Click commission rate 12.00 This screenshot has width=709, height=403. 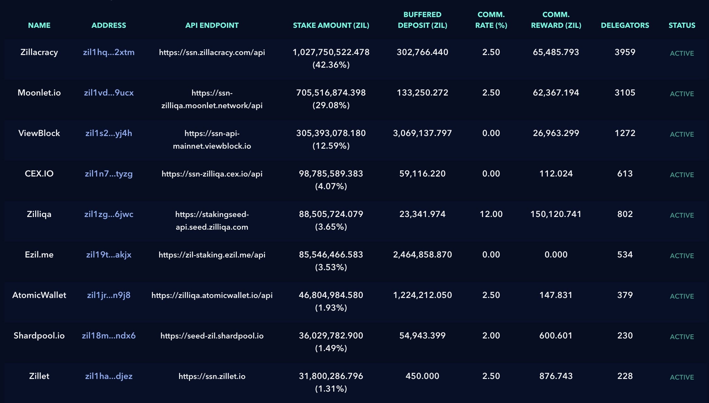[x=491, y=214]
